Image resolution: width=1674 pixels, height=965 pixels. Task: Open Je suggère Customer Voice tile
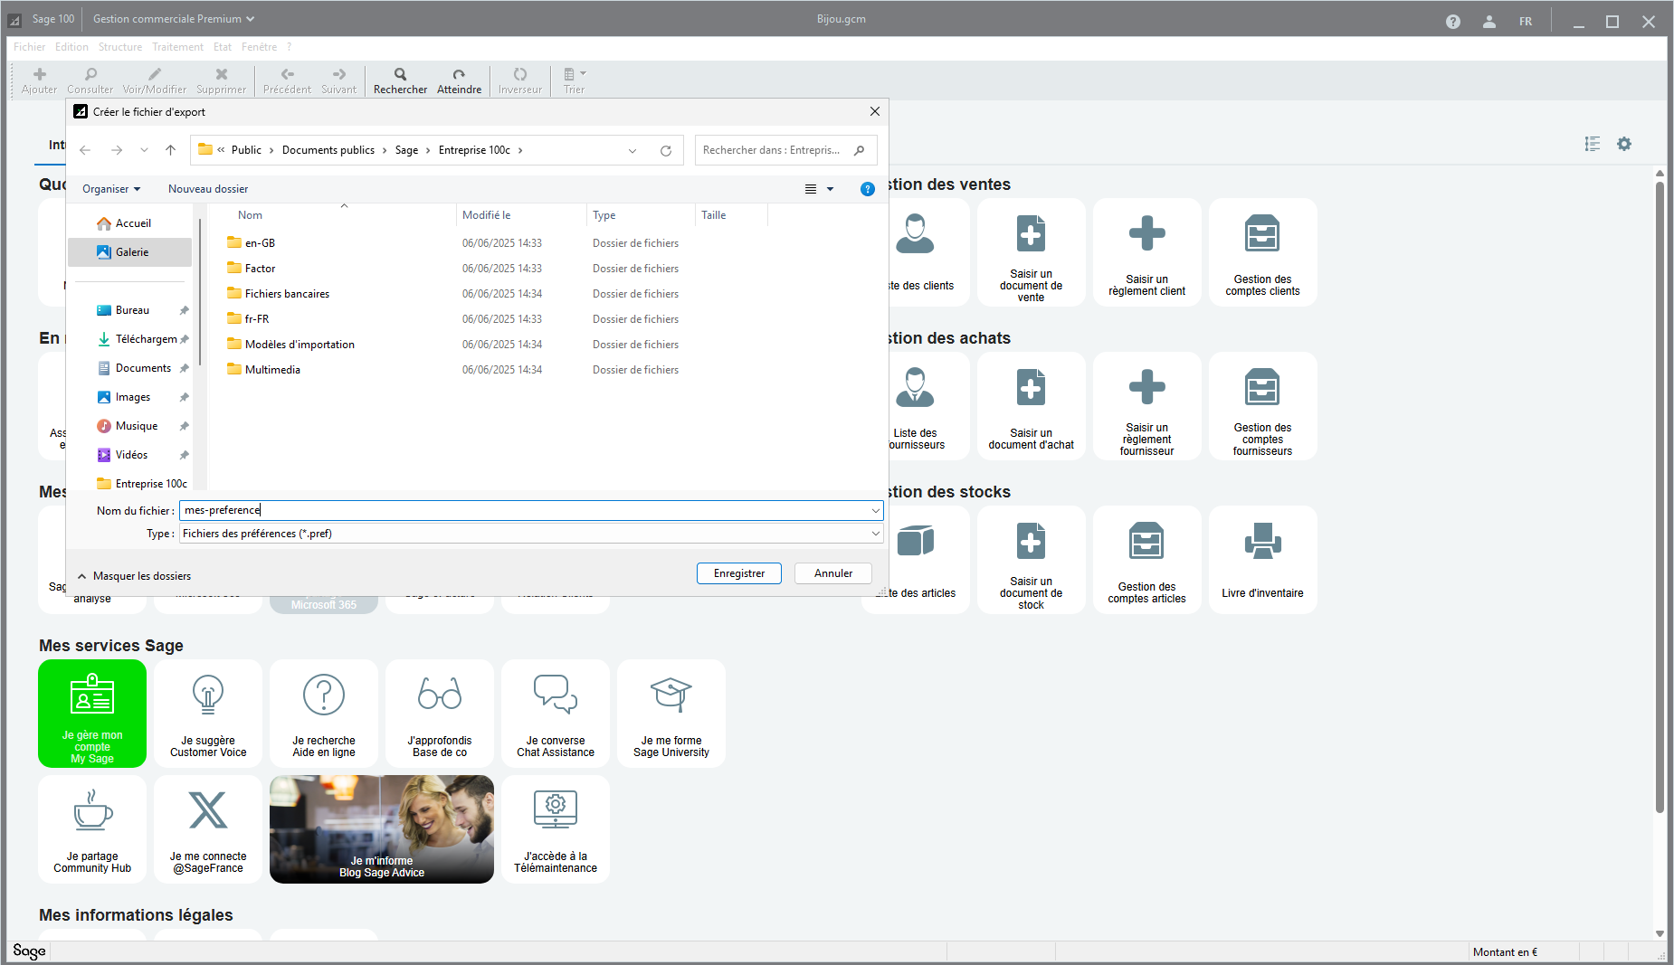208,714
